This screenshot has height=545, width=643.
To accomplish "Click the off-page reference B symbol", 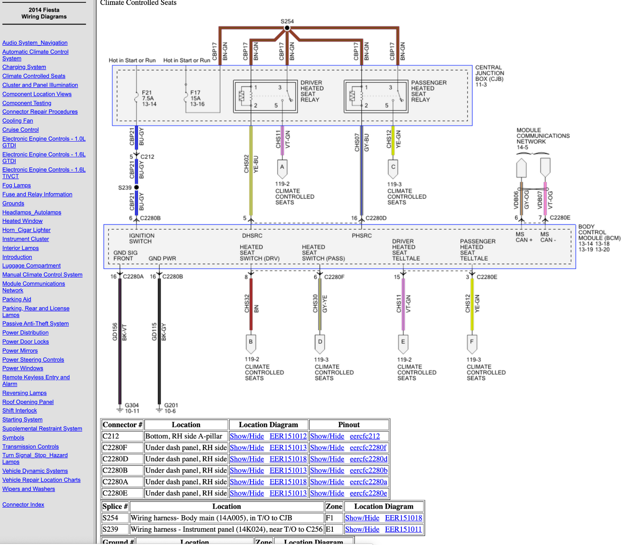I will tap(251, 342).
